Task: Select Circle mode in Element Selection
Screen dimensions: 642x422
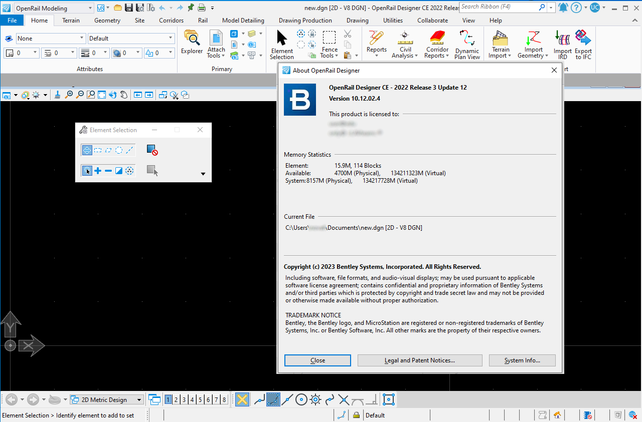Action: tap(119, 150)
